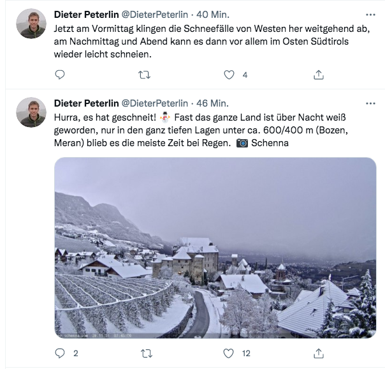
Task: Open more options for the 40 Min. tweet
Action: point(370,15)
